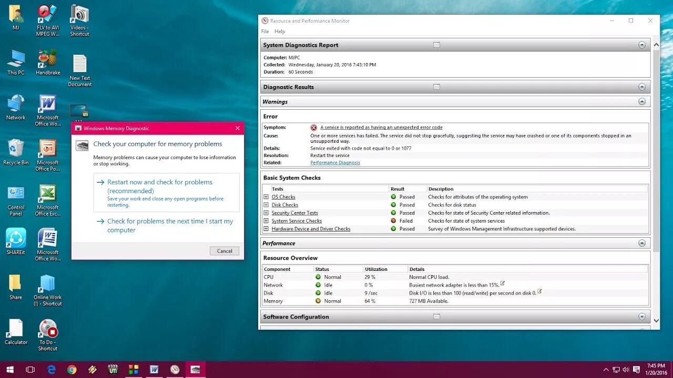Click the table view icon beside Diagnostic Results
This screenshot has height=378, width=673.
click(436, 87)
